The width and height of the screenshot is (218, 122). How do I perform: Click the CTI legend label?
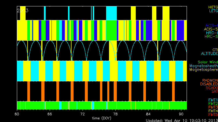pyautogui.click(x=215, y=50)
